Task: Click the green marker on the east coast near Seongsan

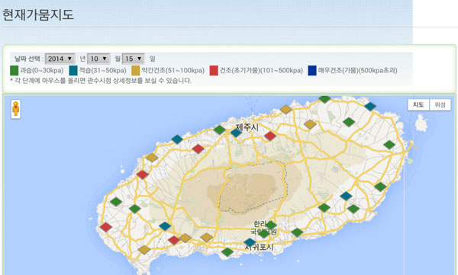Action: click(x=389, y=144)
